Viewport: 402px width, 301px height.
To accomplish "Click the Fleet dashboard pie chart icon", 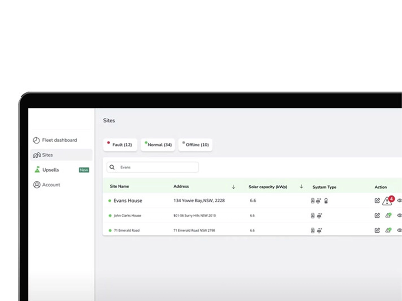I will pos(36,140).
